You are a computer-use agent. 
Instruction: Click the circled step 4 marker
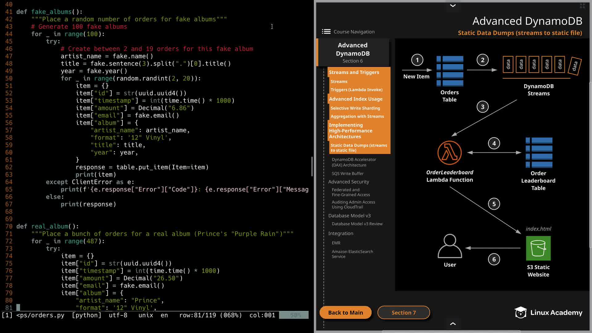point(494,143)
